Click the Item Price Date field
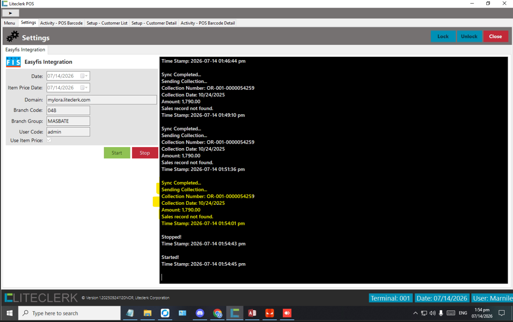Image resolution: width=513 pixels, height=322 pixels. (x=68, y=88)
